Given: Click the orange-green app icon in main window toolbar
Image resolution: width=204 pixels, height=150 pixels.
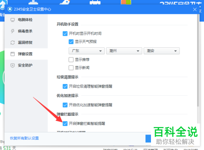Looking at the screenshot, I should (x=126, y=2).
